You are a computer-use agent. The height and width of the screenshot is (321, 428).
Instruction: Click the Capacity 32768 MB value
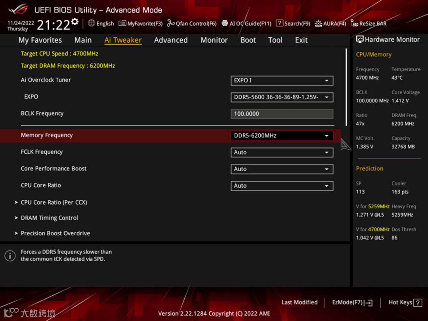pyautogui.click(x=403, y=147)
